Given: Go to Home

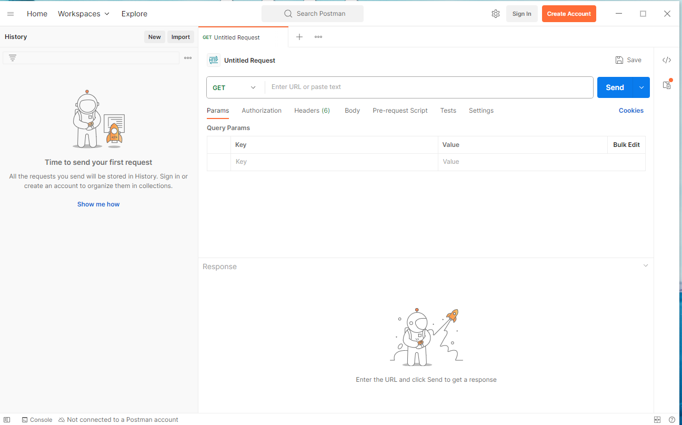Looking at the screenshot, I should click(x=37, y=14).
